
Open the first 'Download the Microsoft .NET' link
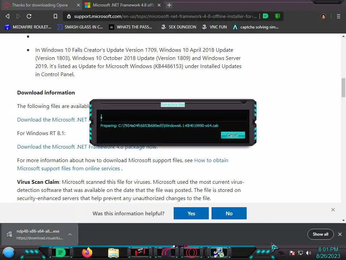point(53,120)
